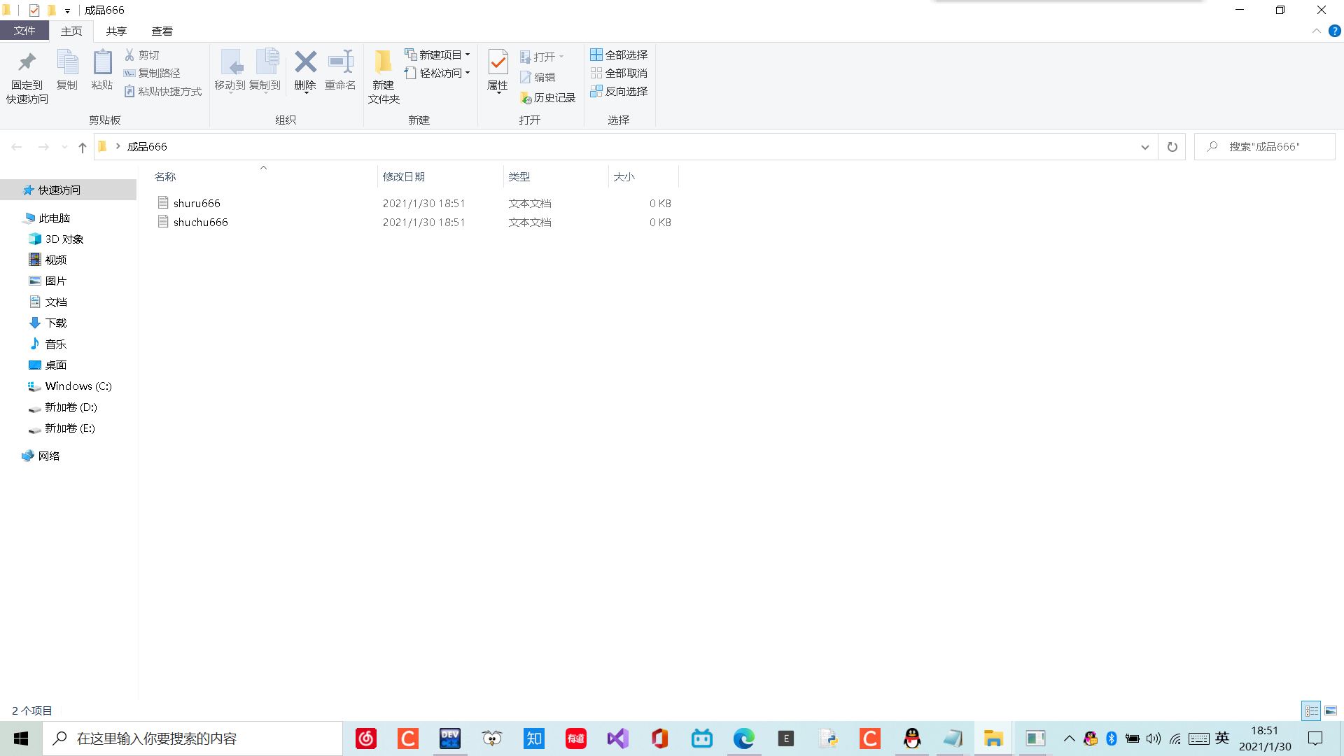Click Invert Selection (反向选择) option
This screenshot has height=756, width=1344.
[x=619, y=91]
